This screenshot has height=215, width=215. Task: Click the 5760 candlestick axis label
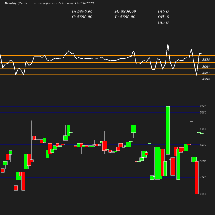[203, 107]
